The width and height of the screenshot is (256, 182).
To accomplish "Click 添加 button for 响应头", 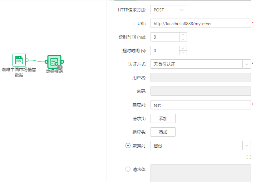I will point(163,132).
